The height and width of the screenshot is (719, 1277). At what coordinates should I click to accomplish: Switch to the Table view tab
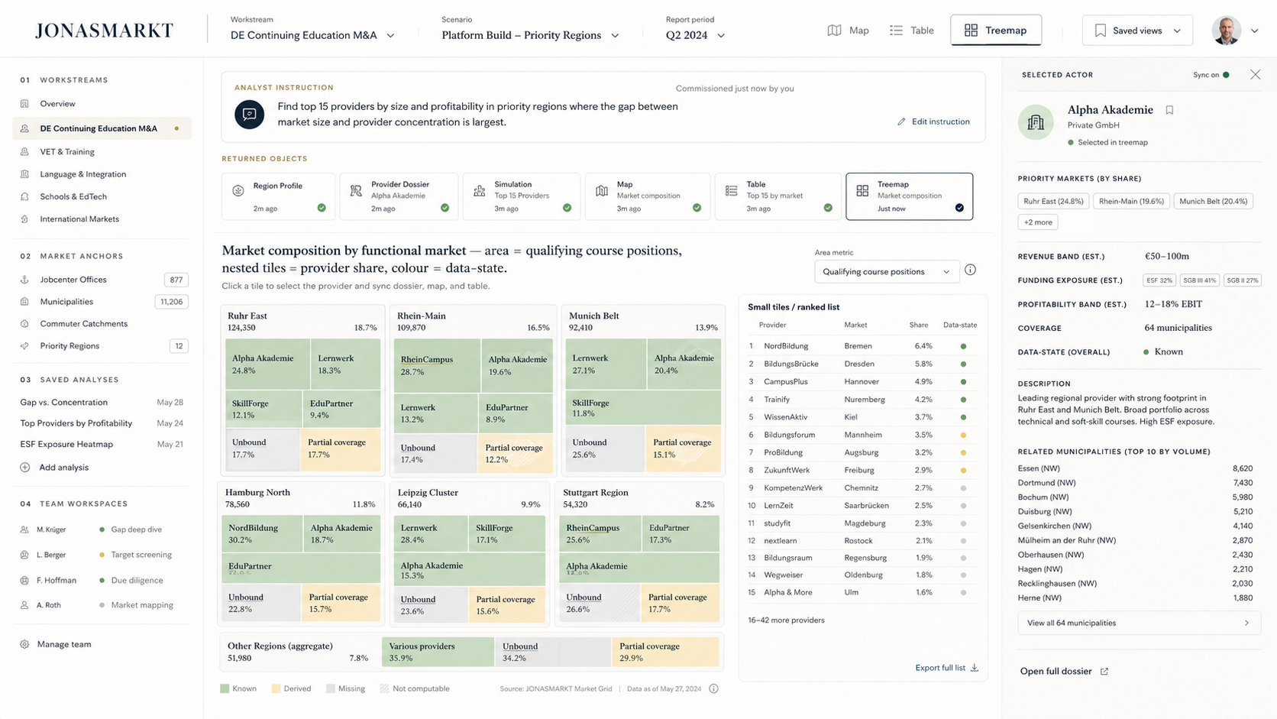[x=911, y=31]
